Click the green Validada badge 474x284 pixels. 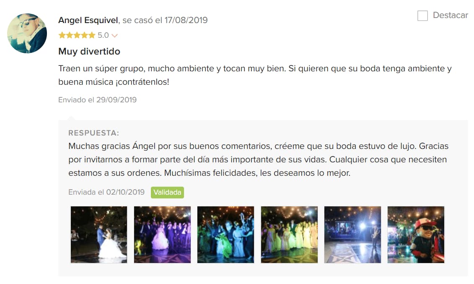pos(167,193)
